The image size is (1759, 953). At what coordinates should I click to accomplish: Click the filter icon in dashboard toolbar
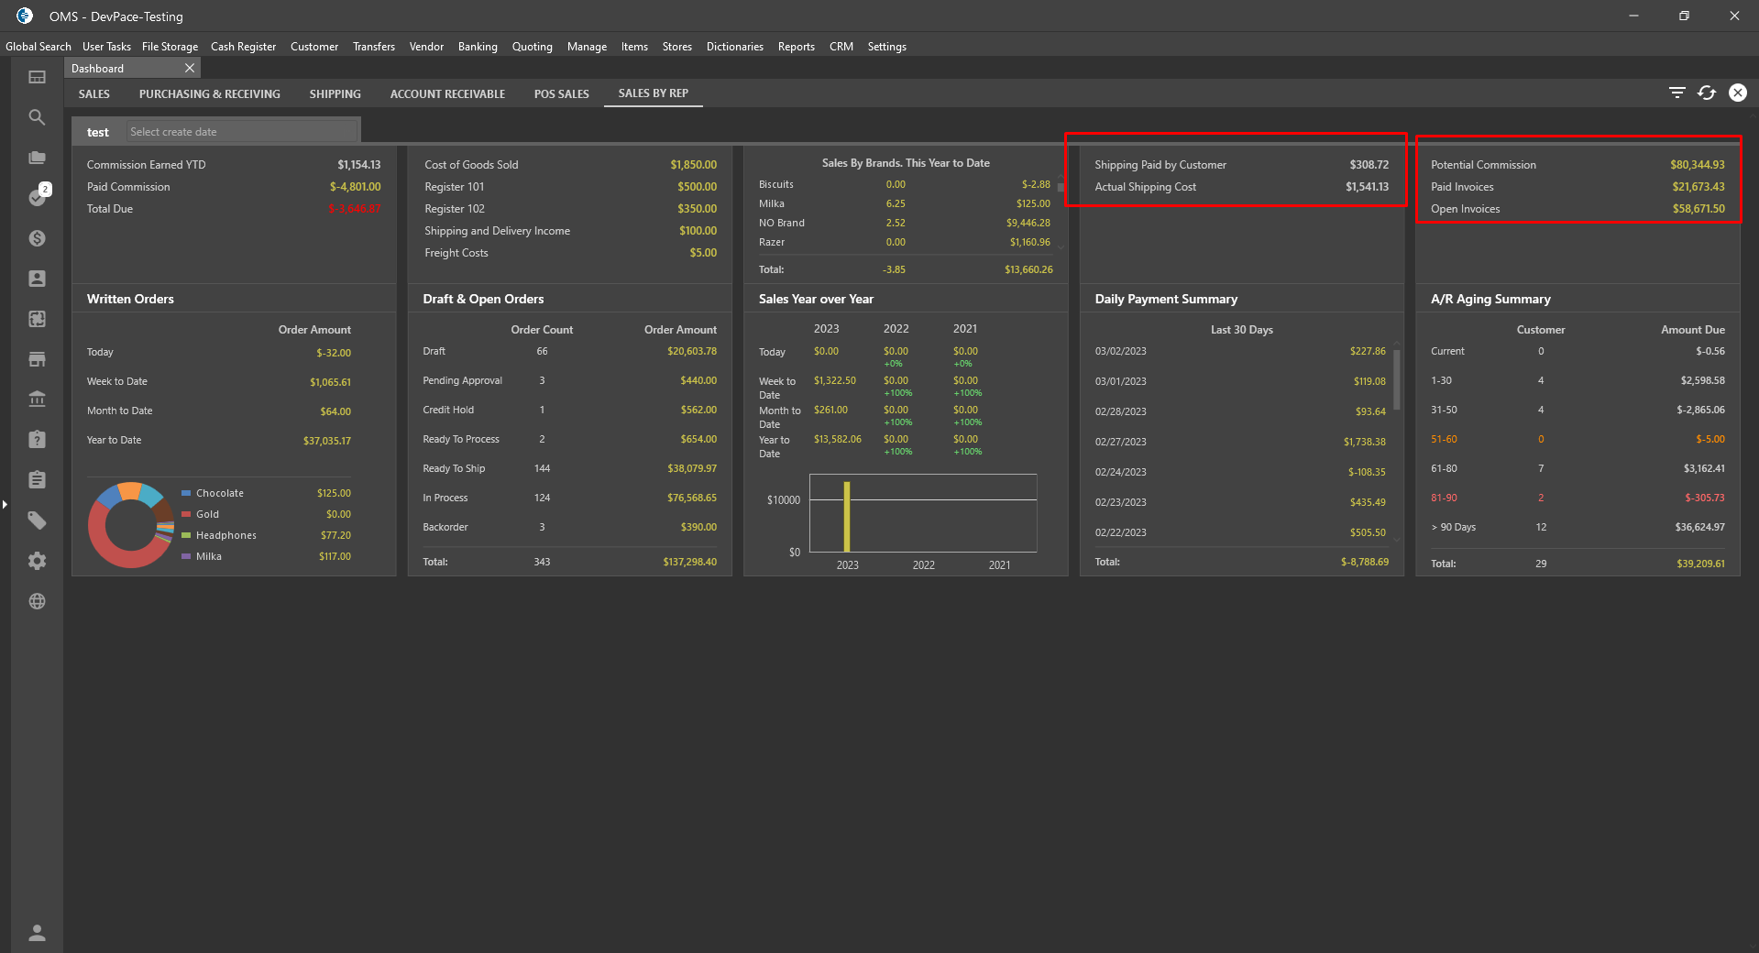click(1677, 93)
